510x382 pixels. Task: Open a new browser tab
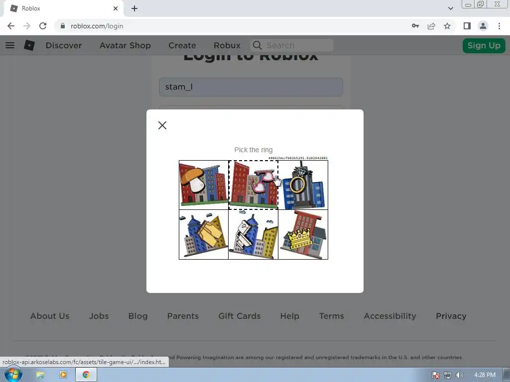(134, 8)
